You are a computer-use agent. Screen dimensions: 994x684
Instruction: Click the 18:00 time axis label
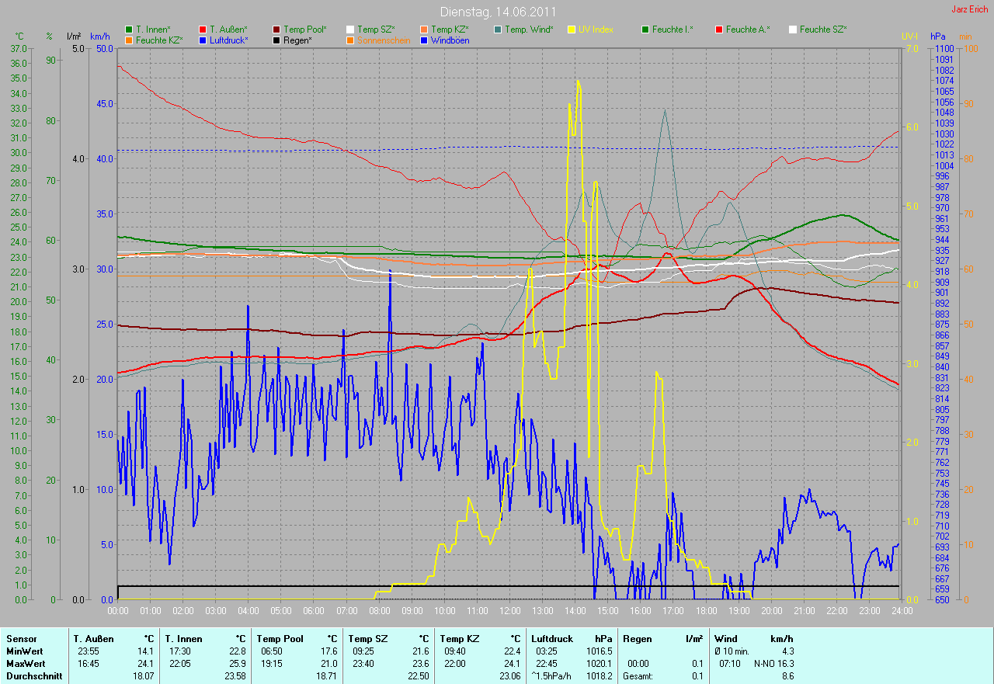(x=705, y=612)
